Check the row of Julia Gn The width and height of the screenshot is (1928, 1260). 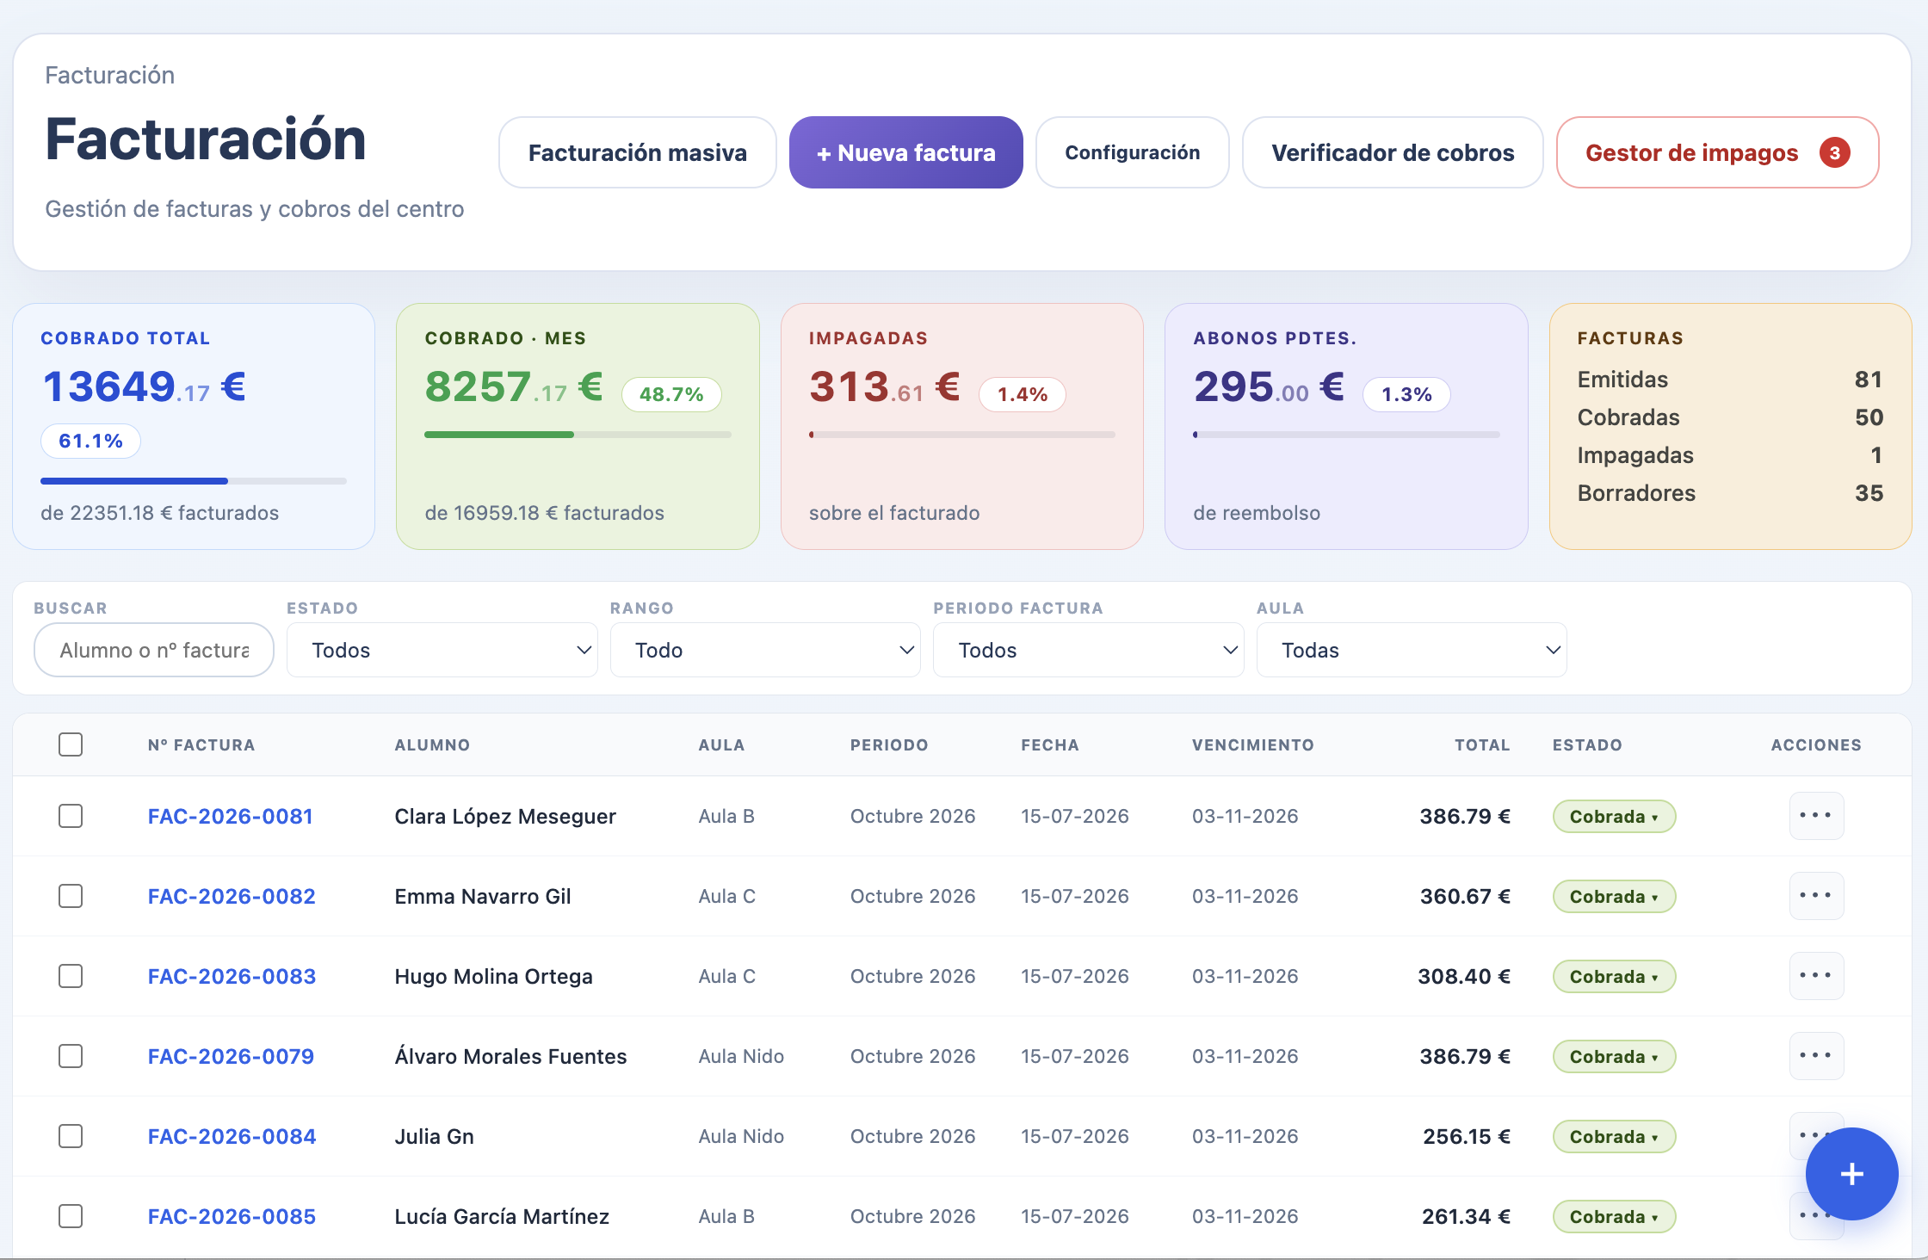[71, 1136]
